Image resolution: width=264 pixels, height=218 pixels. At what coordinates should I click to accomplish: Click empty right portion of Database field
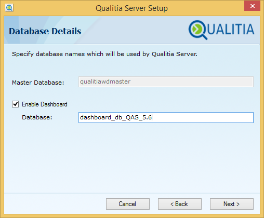203,118
